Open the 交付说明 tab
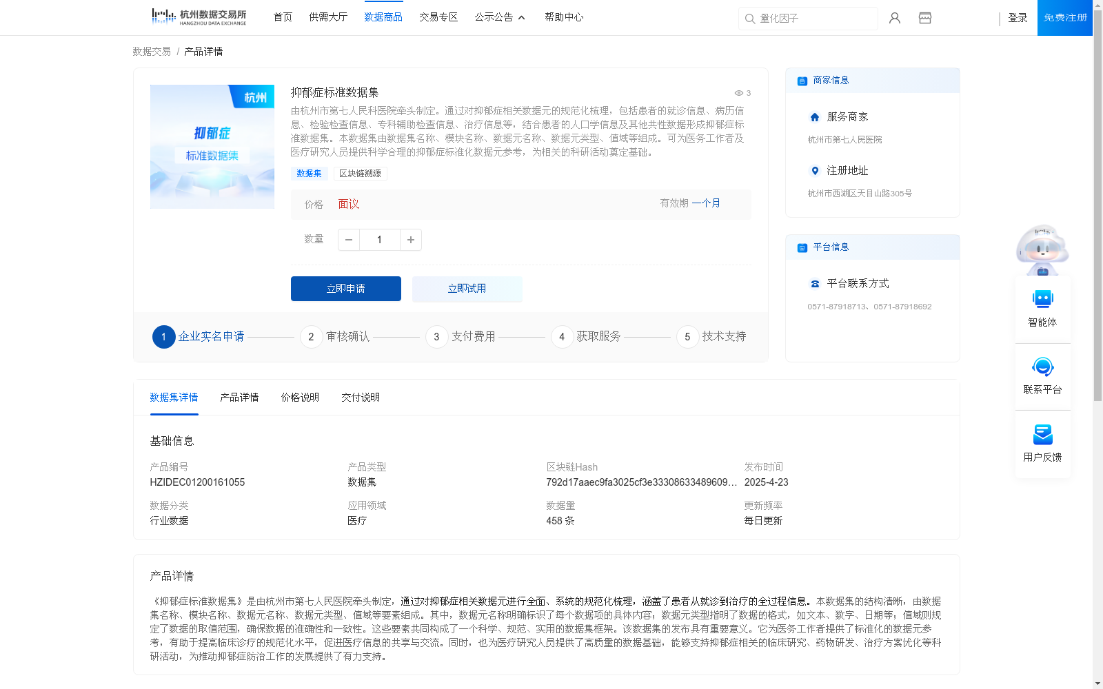Viewport: 1103px width, 689px height. (x=359, y=398)
